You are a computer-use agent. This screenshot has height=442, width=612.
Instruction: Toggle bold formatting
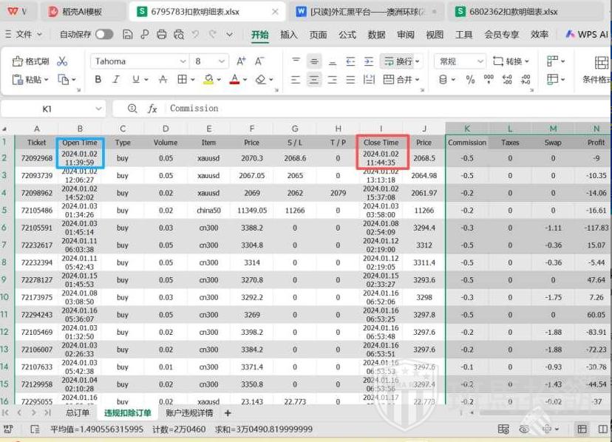(98, 80)
